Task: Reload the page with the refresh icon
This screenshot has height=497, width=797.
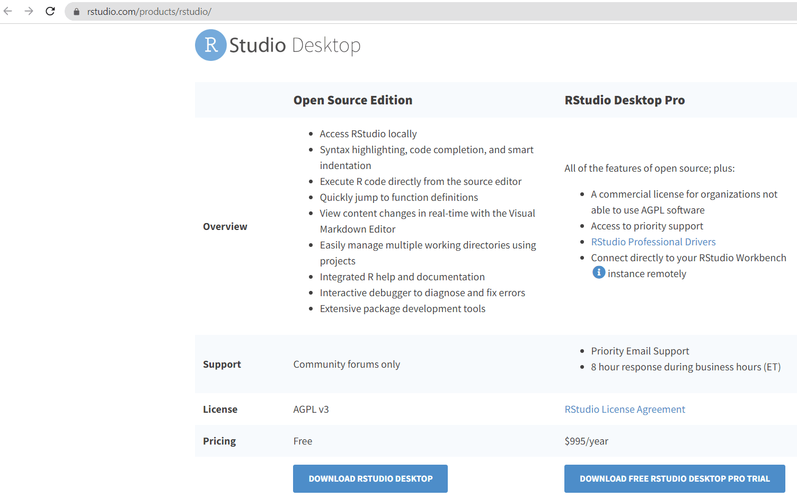Action: pyautogui.click(x=50, y=11)
